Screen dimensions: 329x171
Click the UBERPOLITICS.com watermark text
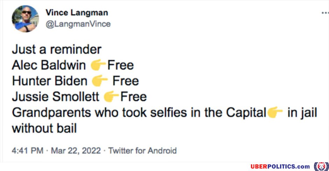pos(280,166)
